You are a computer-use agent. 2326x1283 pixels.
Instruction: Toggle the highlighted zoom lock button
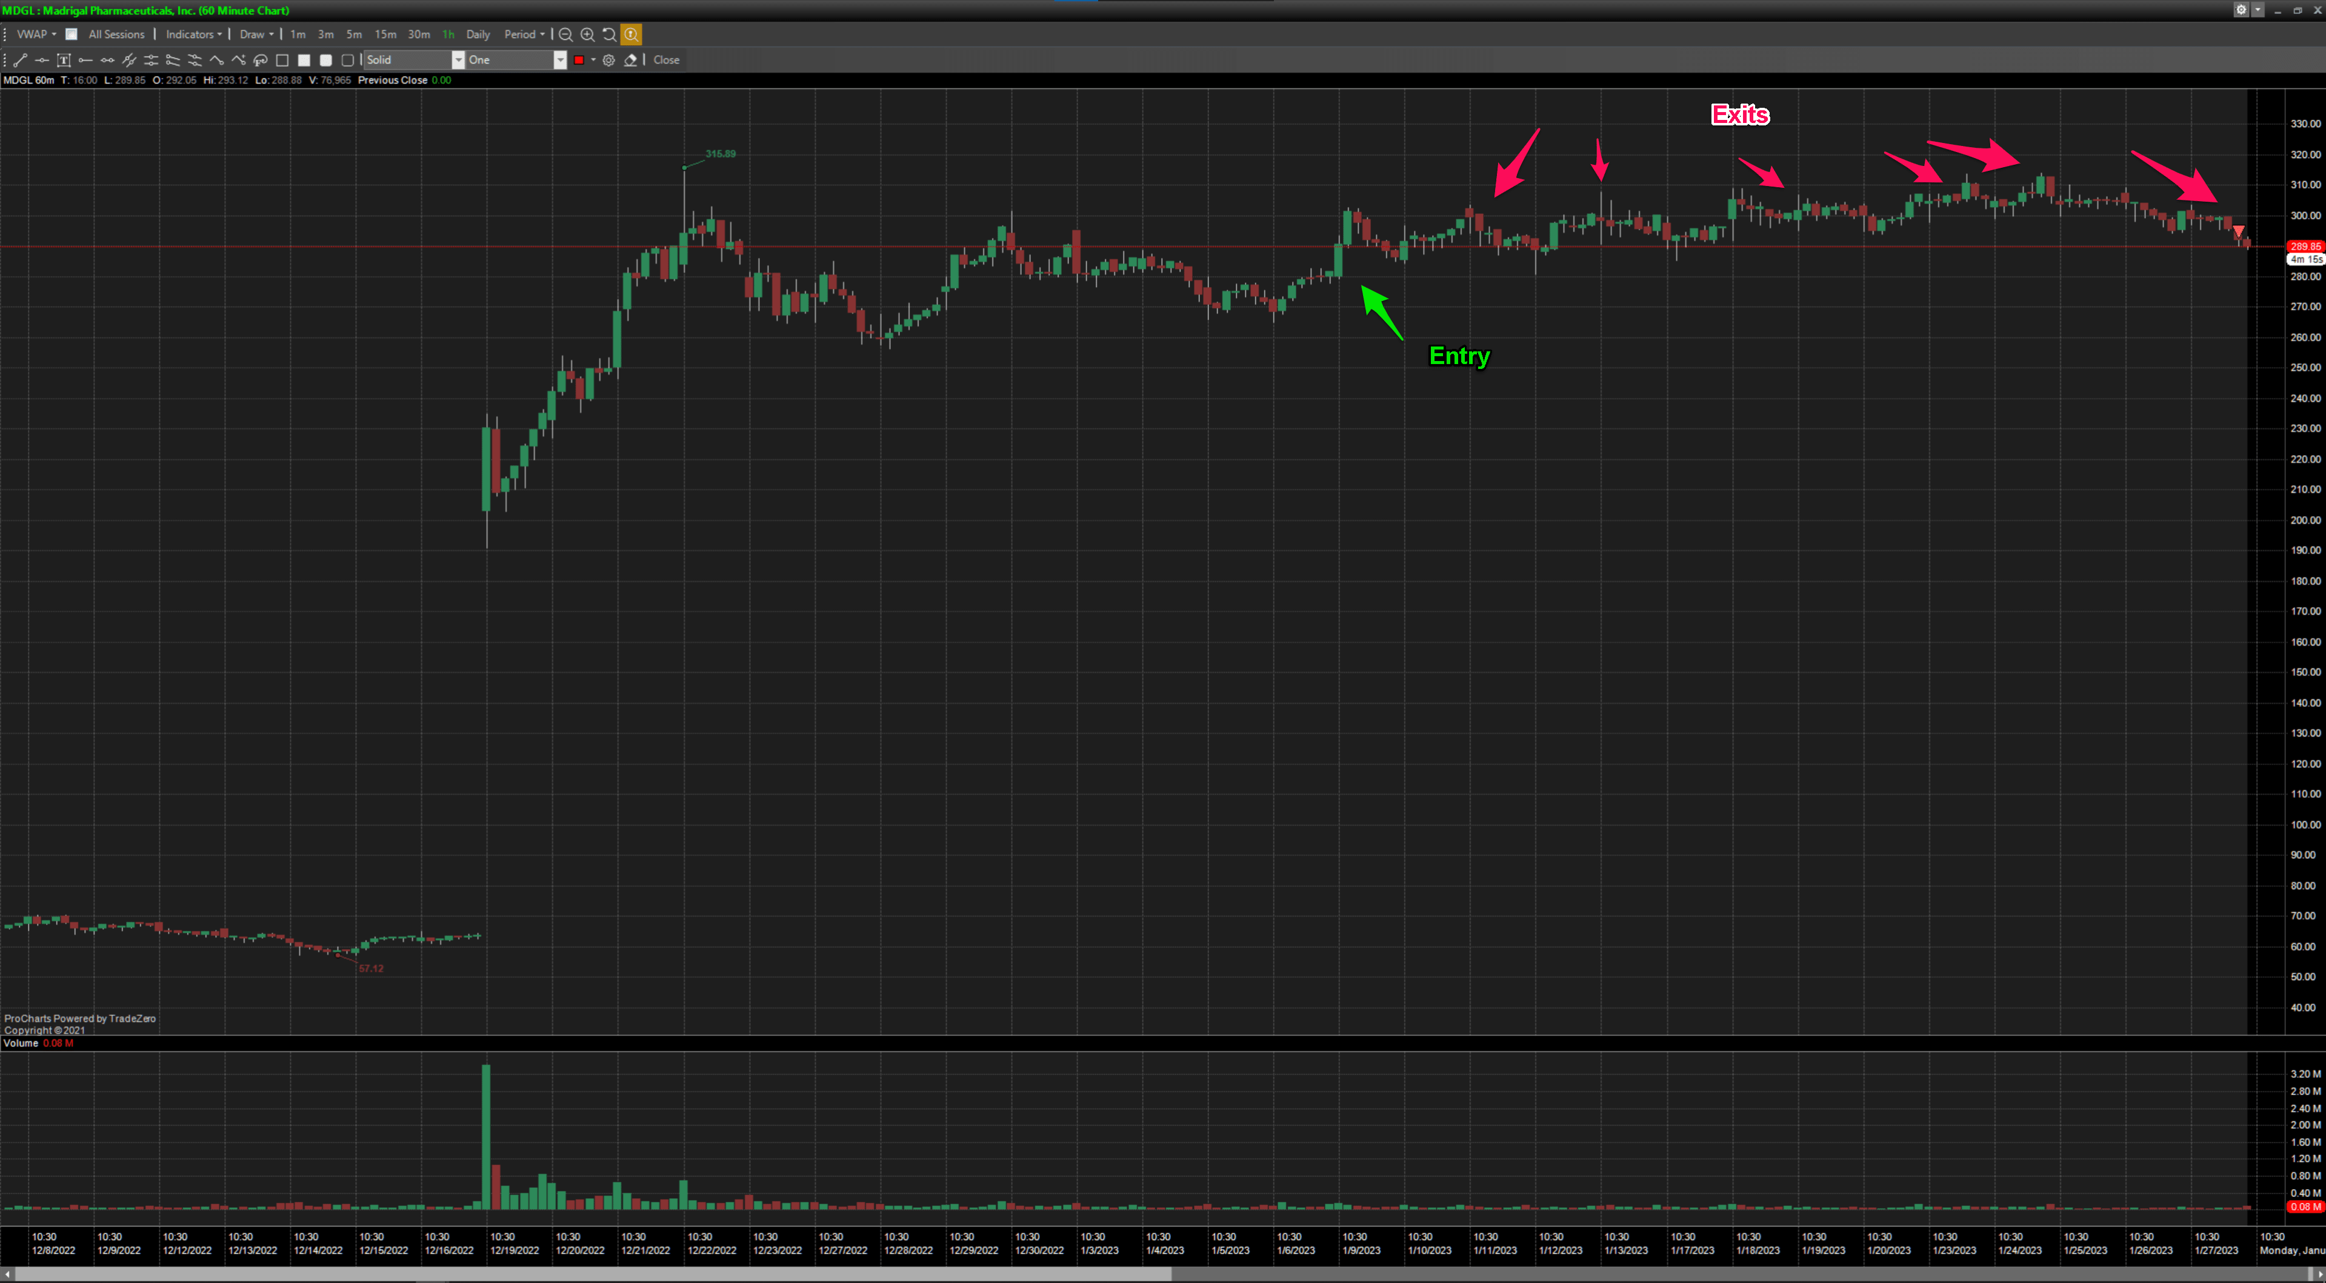pos(631,35)
